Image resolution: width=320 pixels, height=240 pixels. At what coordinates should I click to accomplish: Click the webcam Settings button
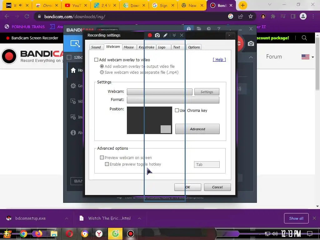(x=207, y=92)
